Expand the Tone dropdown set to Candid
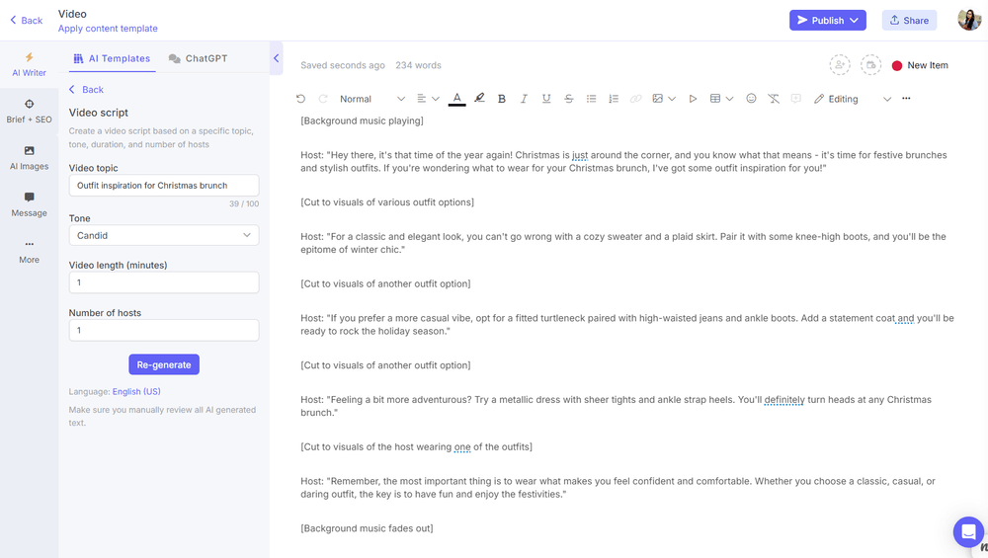This screenshot has width=988, height=558. [164, 235]
